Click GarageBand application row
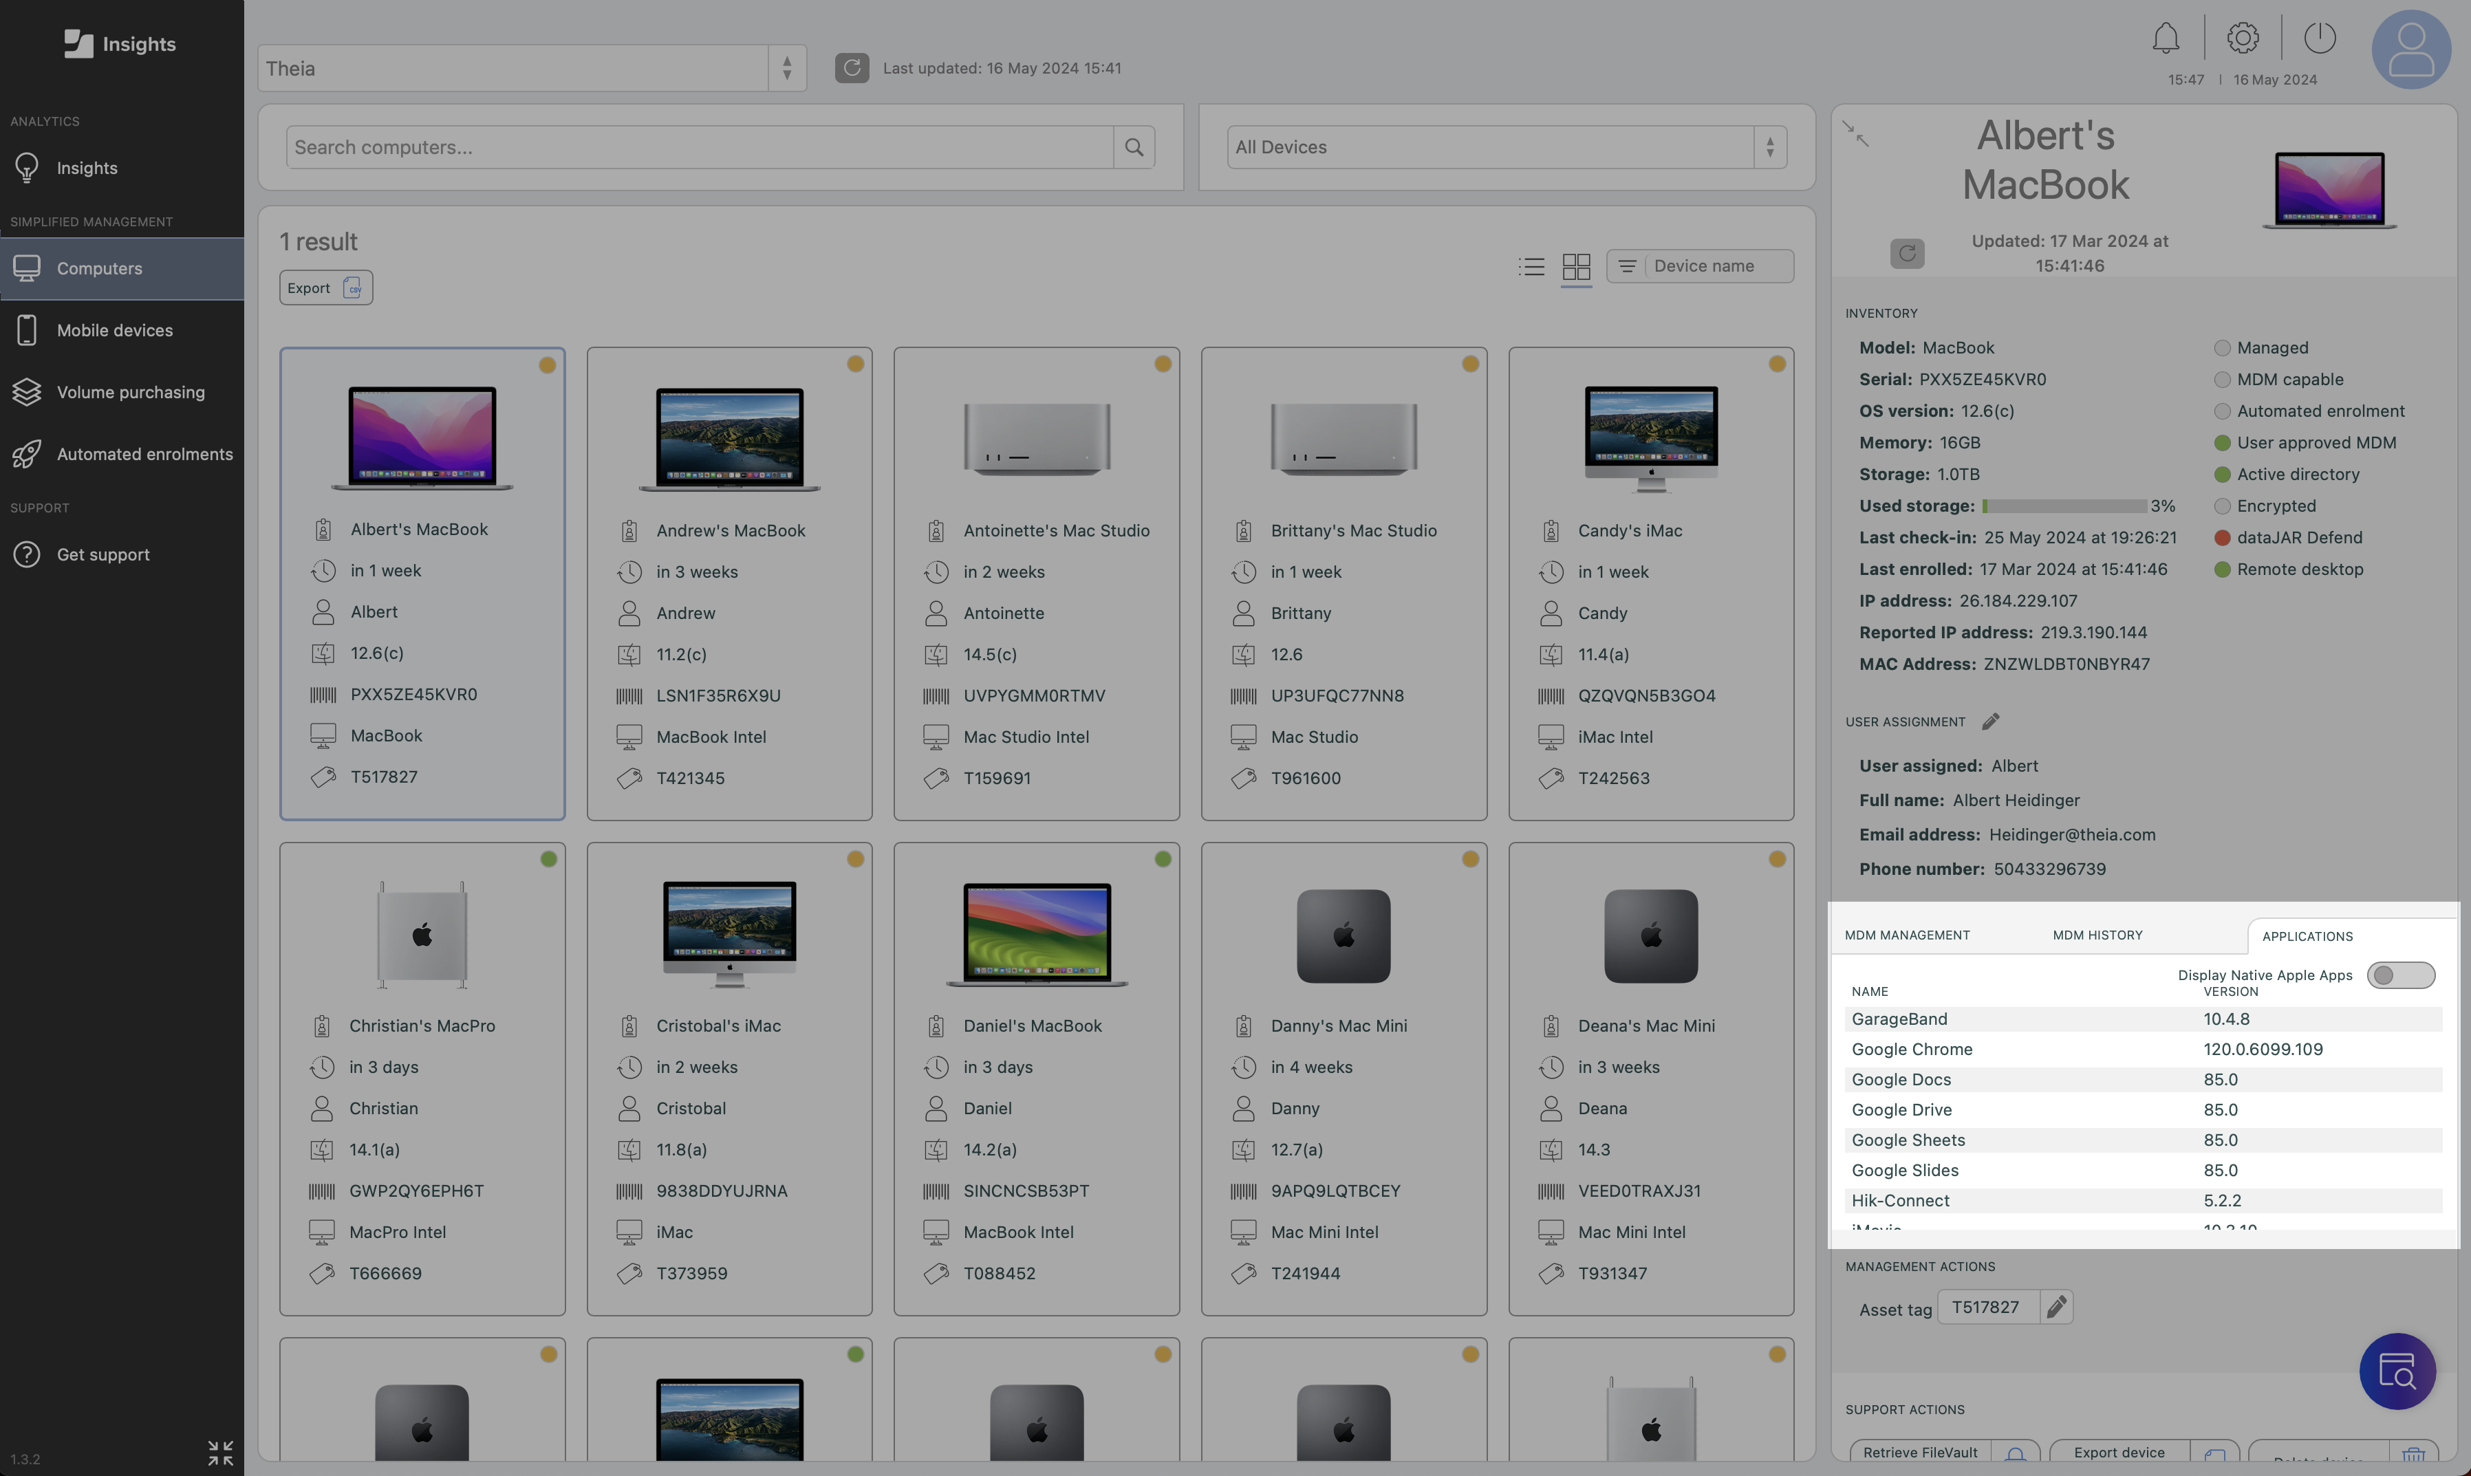Image resolution: width=2471 pixels, height=1476 pixels. tap(2143, 1019)
